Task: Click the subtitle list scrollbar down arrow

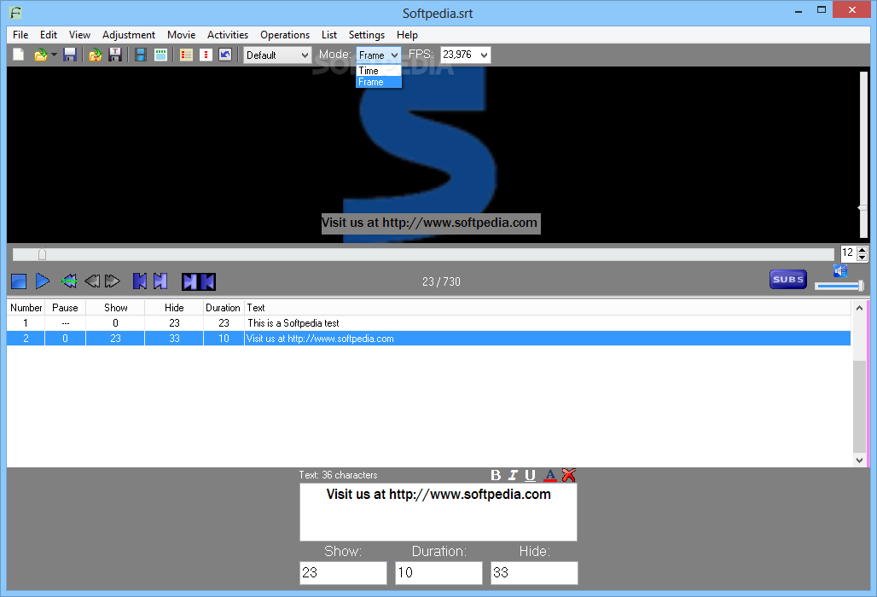Action: [x=860, y=460]
